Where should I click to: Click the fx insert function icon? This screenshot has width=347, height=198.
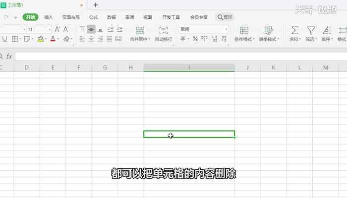9,56
